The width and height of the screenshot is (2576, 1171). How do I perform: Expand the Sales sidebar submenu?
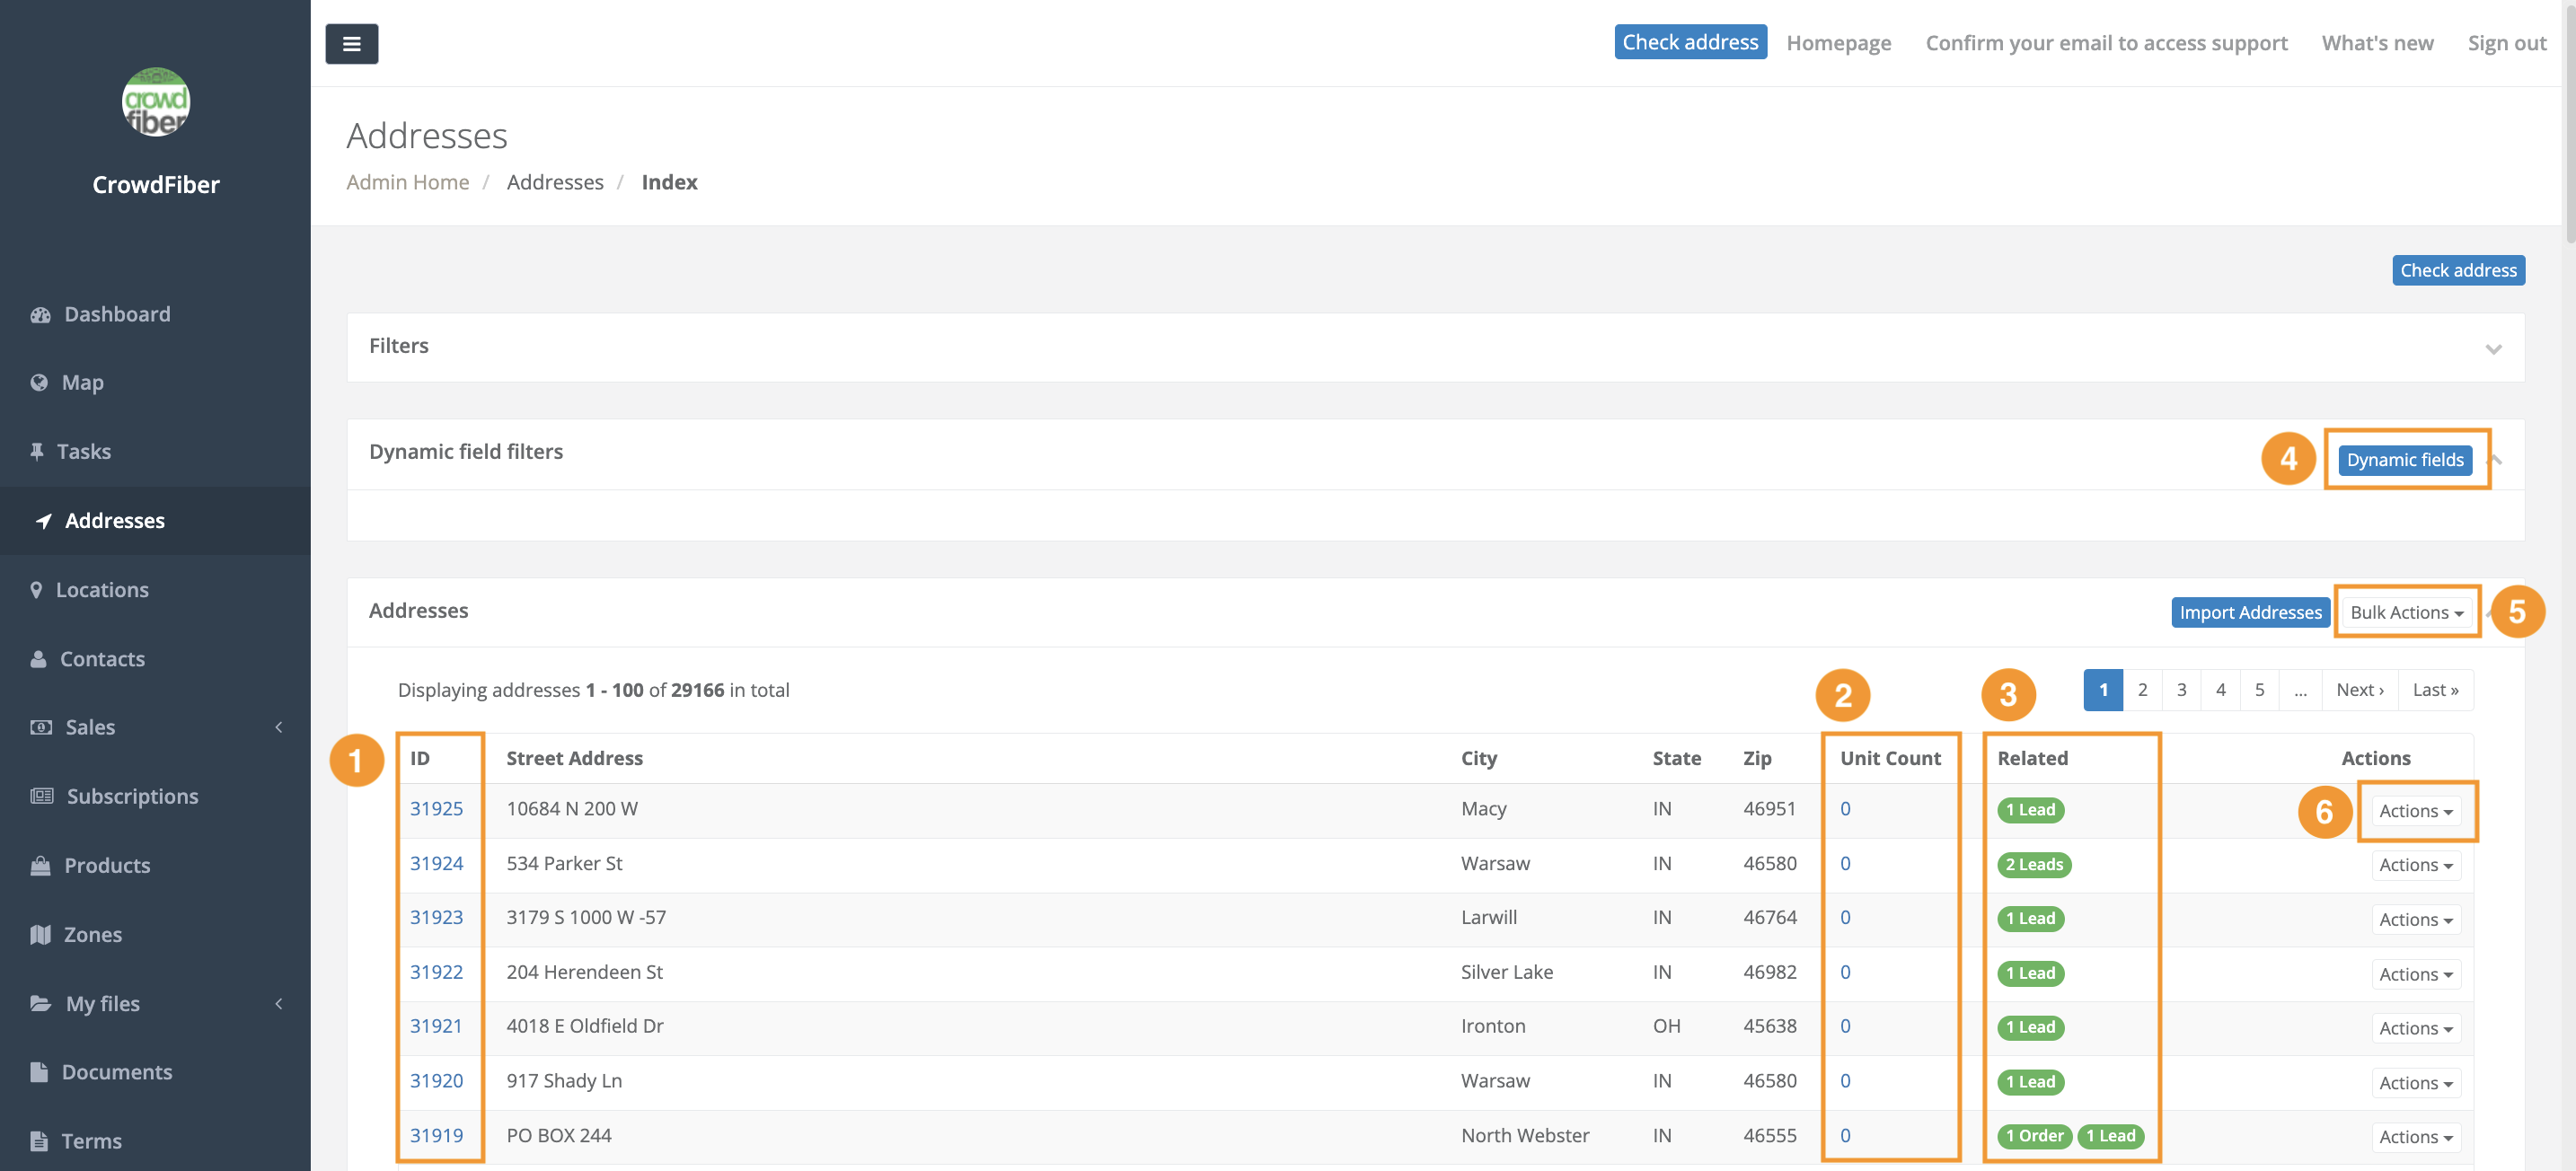point(89,727)
